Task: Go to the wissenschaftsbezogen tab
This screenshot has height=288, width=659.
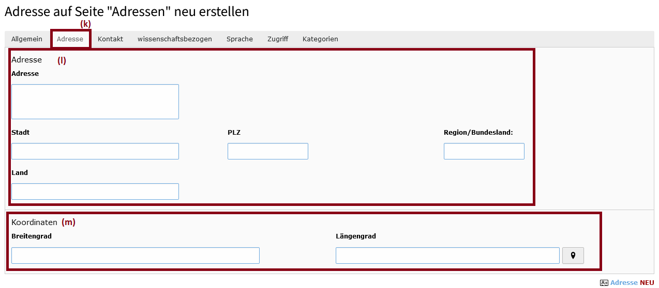Action: [175, 39]
